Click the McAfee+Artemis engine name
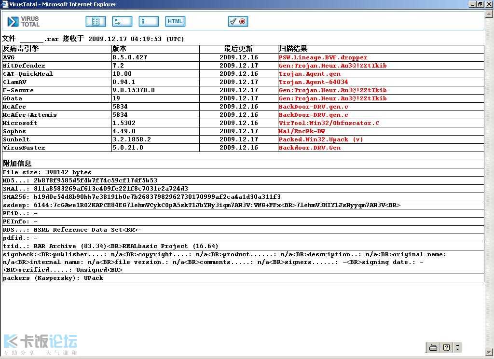The width and height of the screenshot is (494, 359). (x=29, y=115)
